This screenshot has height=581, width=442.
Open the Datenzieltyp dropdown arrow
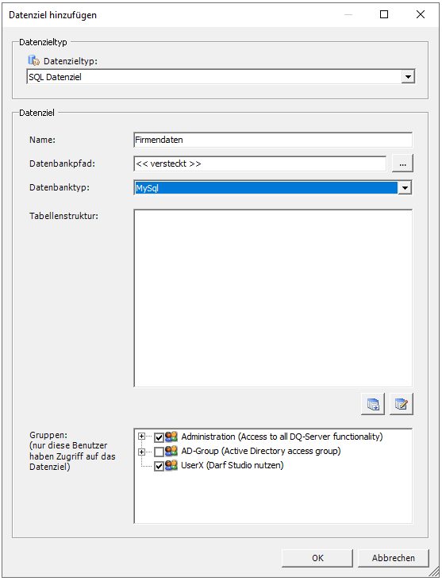pos(408,77)
